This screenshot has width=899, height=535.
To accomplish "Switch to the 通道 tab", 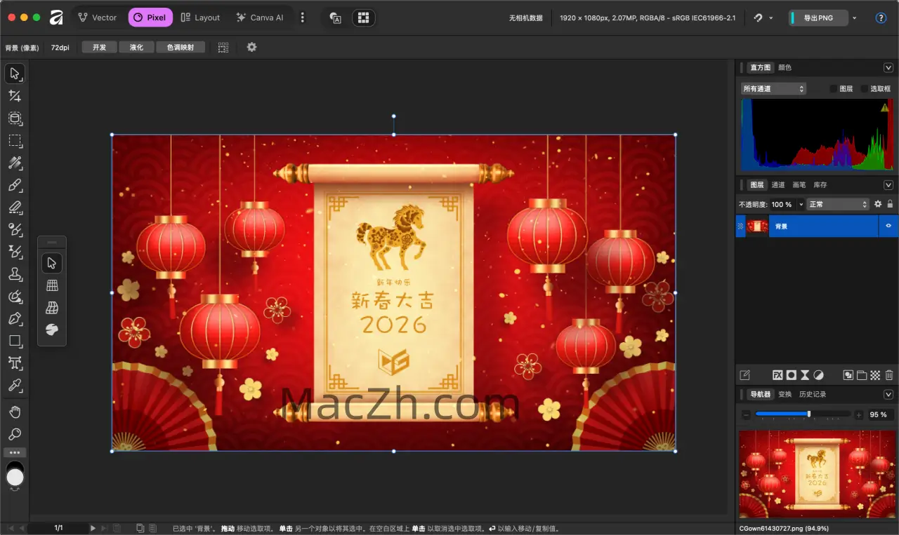I will pyautogui.click(x=778, y=184).
